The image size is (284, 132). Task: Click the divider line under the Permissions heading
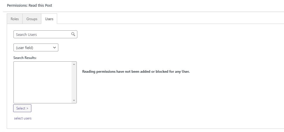[143, 12]
